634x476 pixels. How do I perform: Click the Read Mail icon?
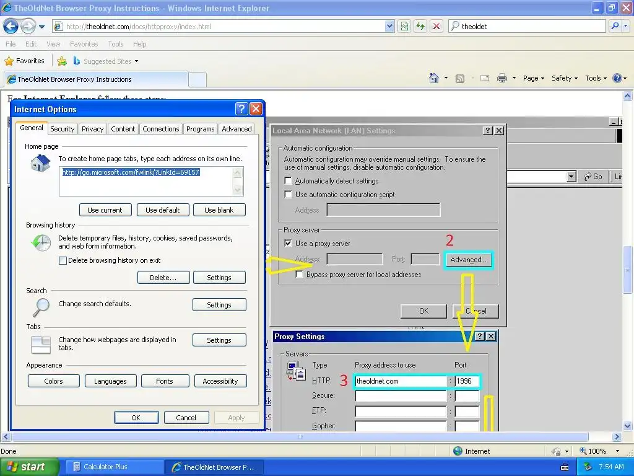[485, 78]
